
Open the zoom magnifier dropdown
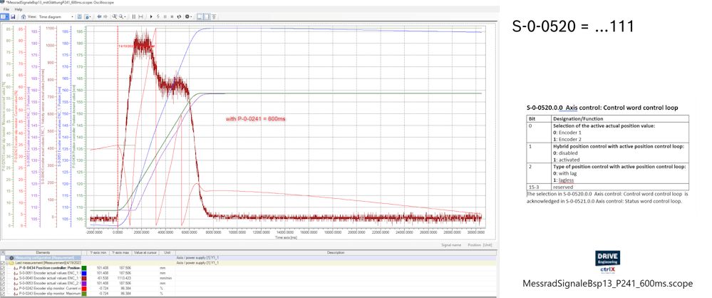pos(122,16)
